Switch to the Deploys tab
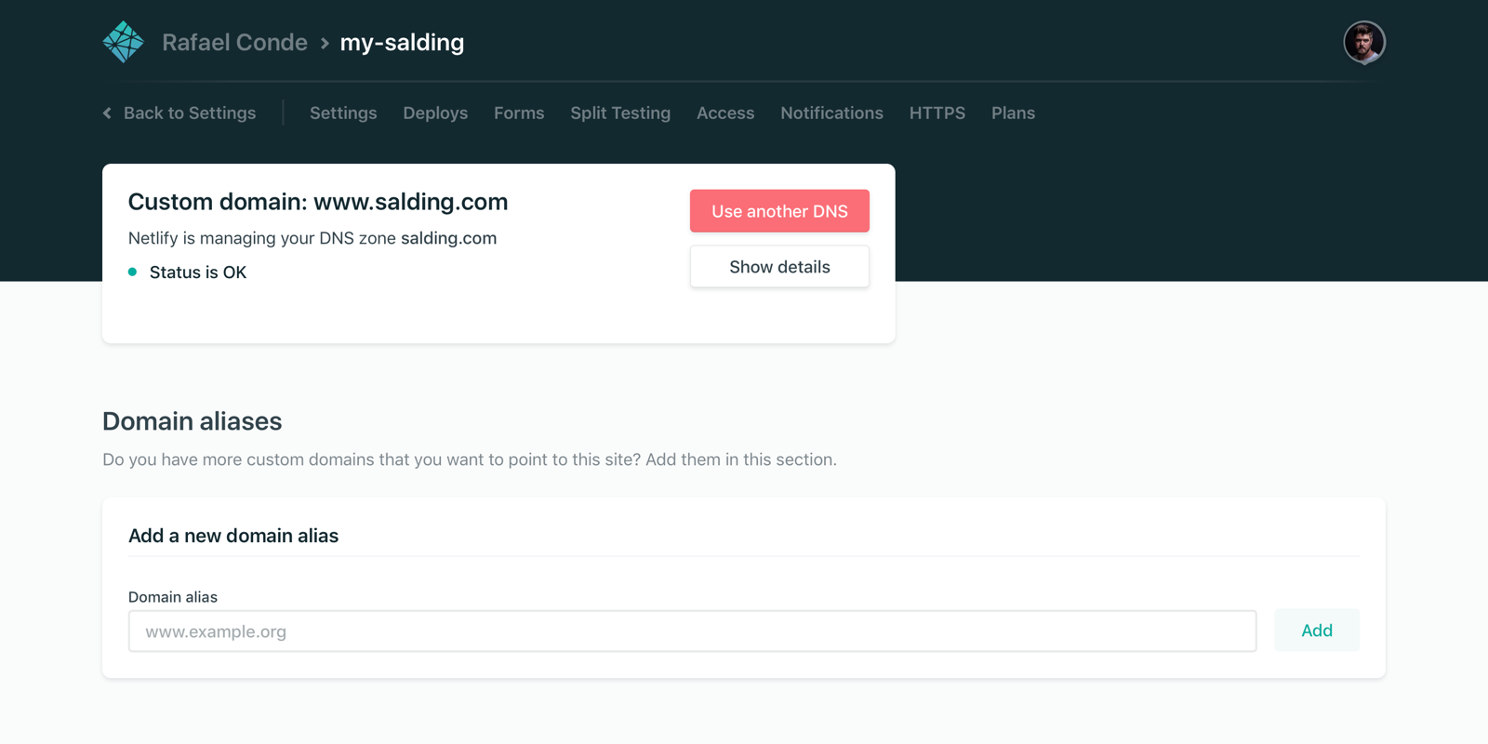The width and height of the screenshot is (1488, 744). pyautogui.click(x=435, y=113)
